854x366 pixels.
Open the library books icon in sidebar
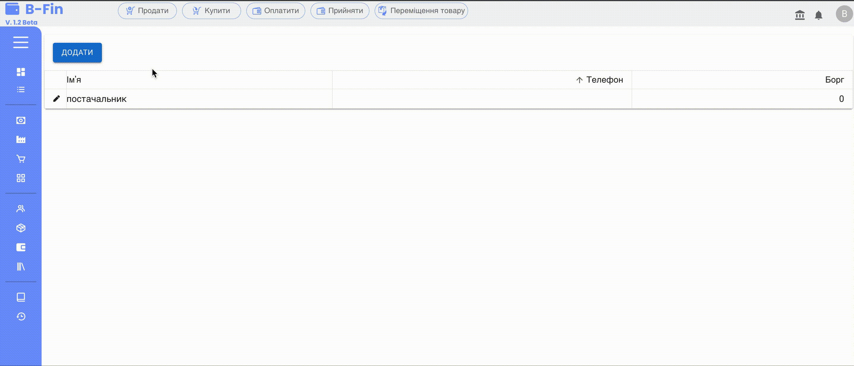coord(21,266)
